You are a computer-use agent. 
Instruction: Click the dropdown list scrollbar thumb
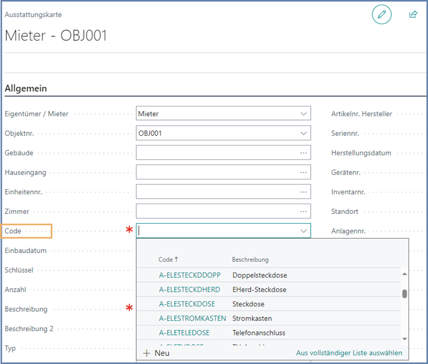[404, 293]
